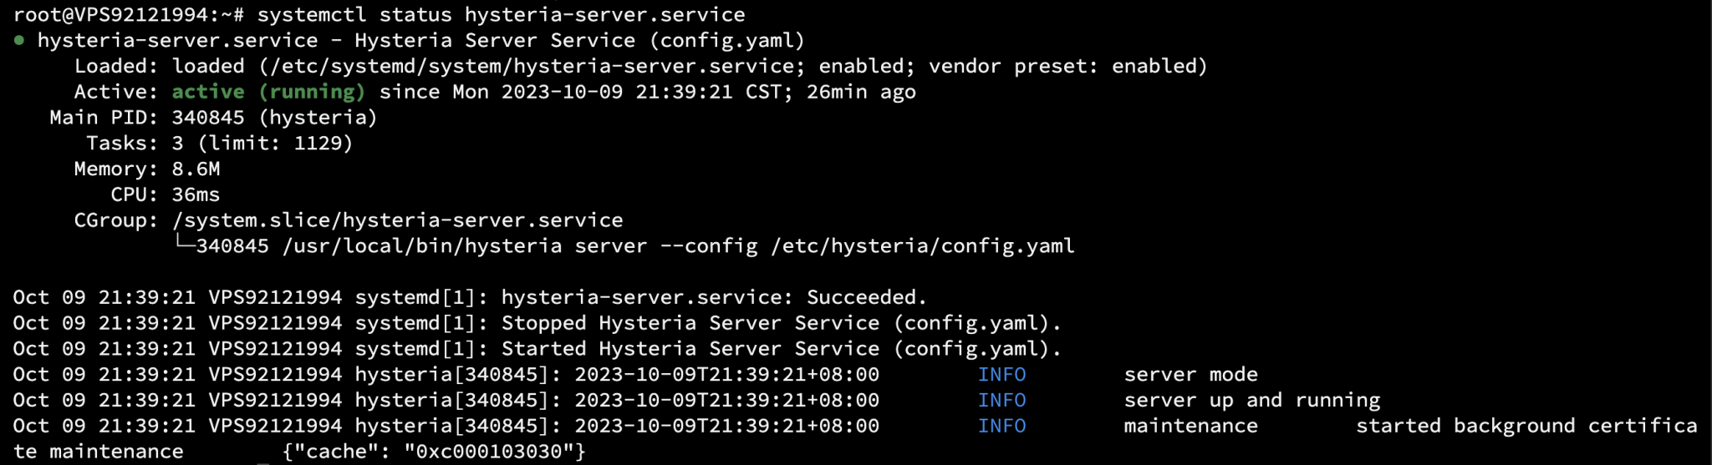
Task: Click the green "active (running)" status text
Action: (x=268, y=92)
